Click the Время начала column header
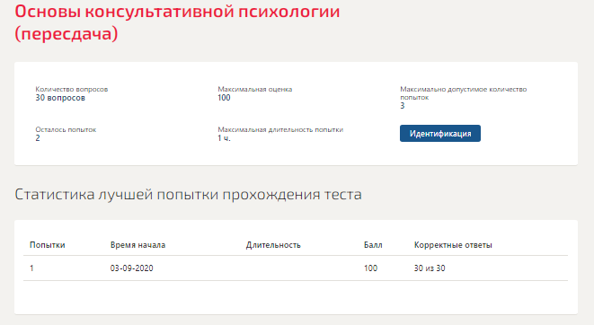Viewport: 594px width, 325px height. [x=137, y=245]
